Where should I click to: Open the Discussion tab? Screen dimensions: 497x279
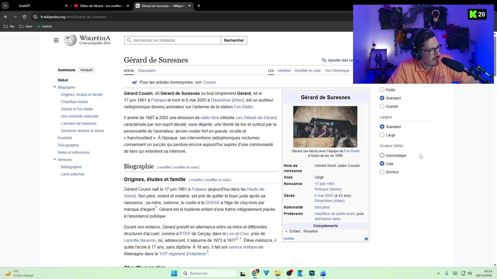click(x=147, y=71)
